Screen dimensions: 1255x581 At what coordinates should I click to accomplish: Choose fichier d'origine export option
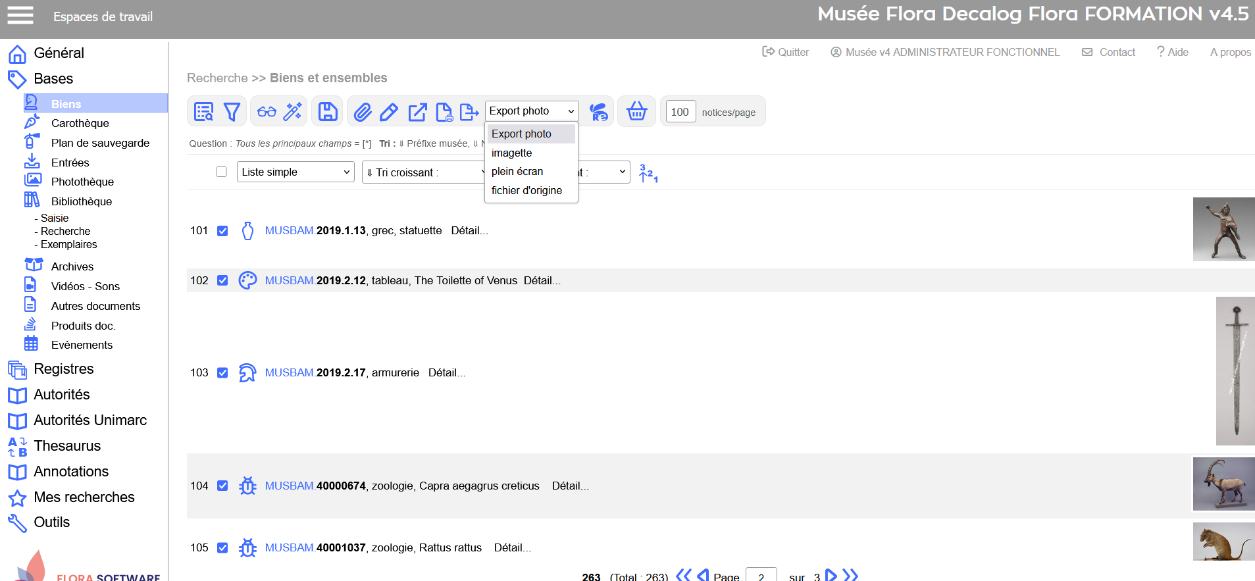(526, 190)
